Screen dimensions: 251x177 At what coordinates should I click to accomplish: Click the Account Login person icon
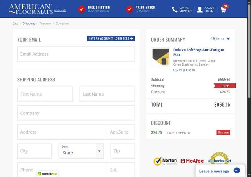pos(200,9)
